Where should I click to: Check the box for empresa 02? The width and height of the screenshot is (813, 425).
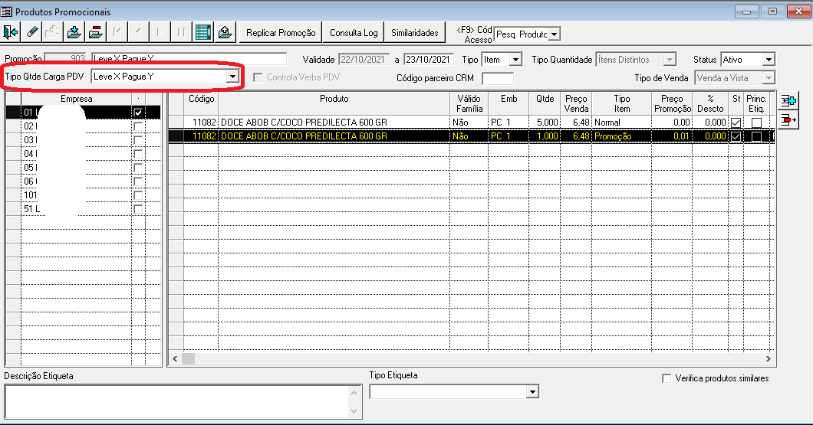tap(138, 126)
